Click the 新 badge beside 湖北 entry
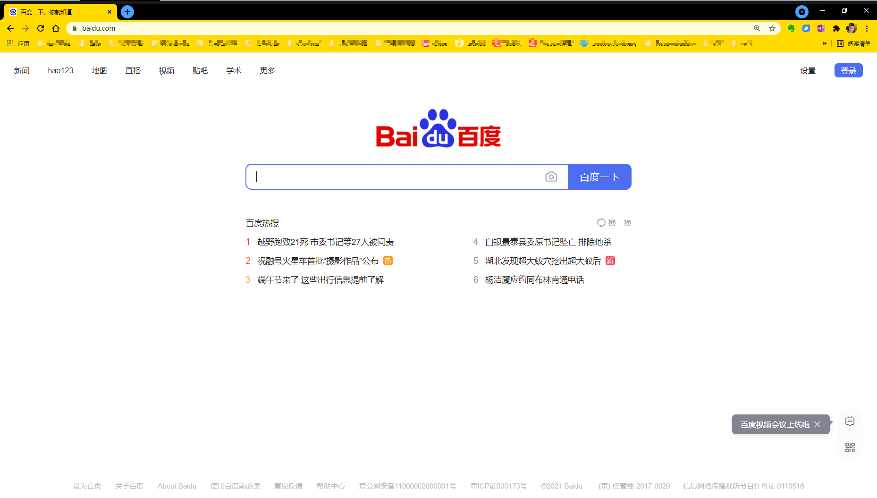Screen dimensions: 877x498 coord(610,261)
